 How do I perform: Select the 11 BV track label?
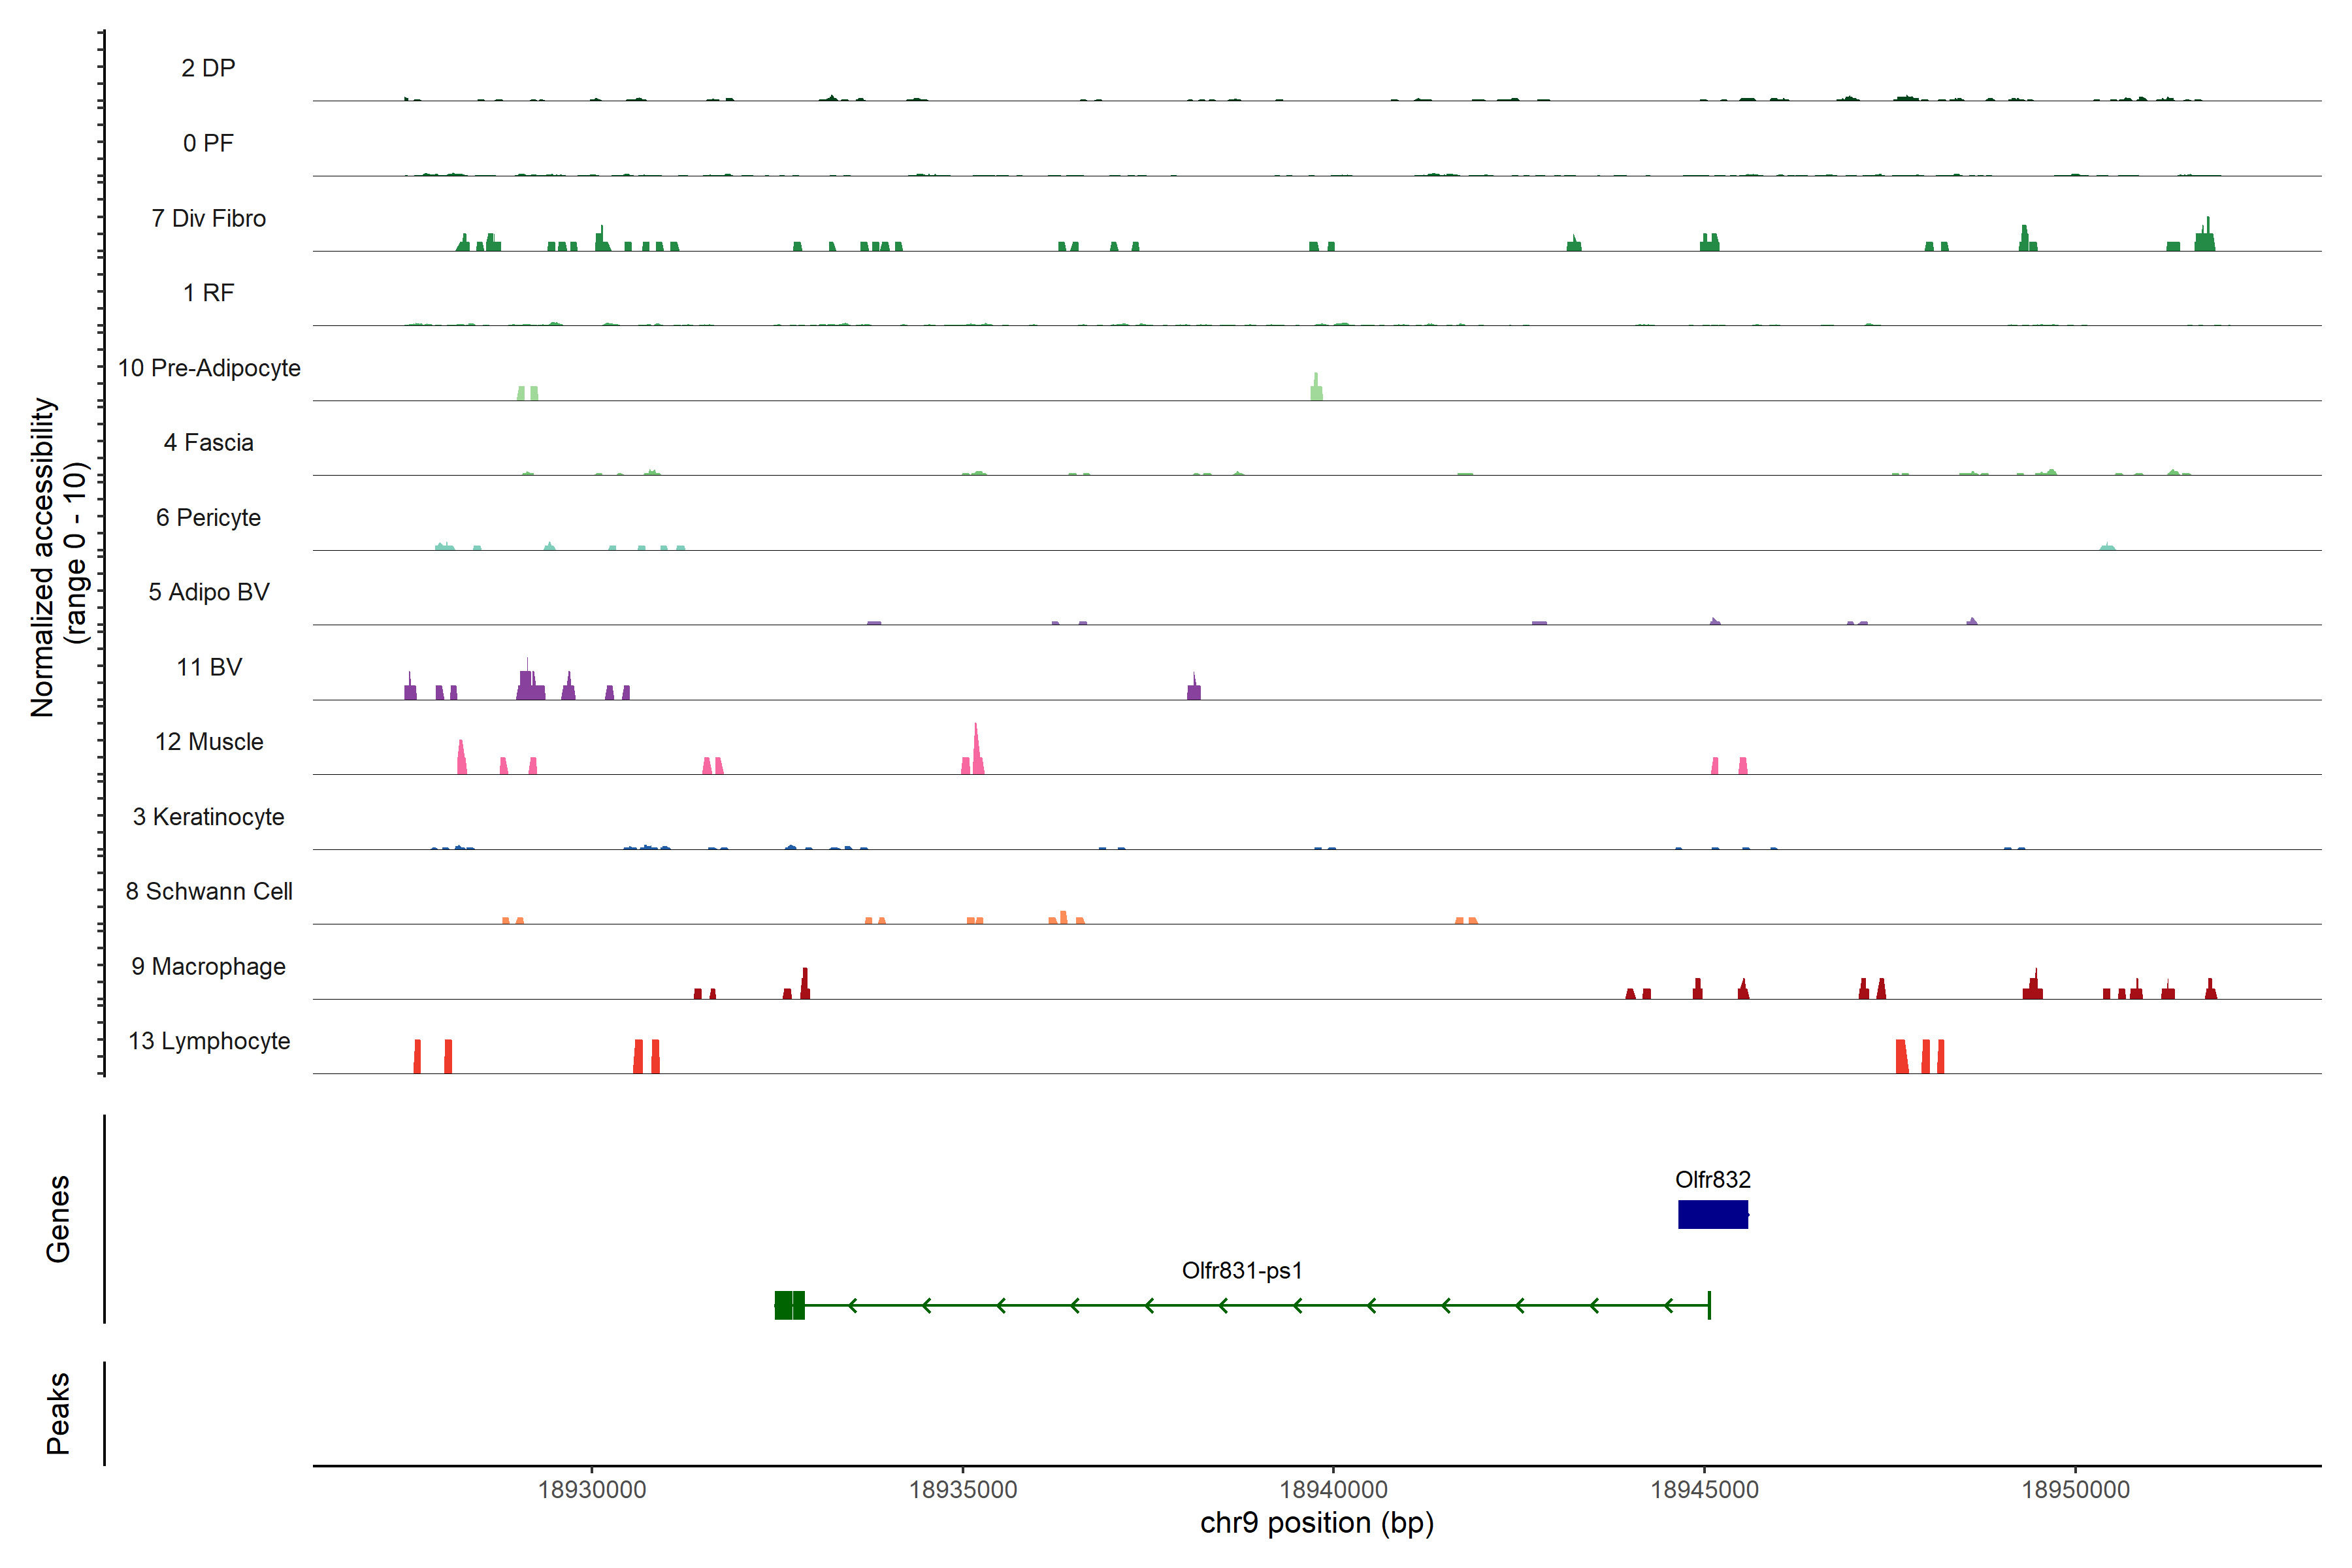click(x=209, y=667)
